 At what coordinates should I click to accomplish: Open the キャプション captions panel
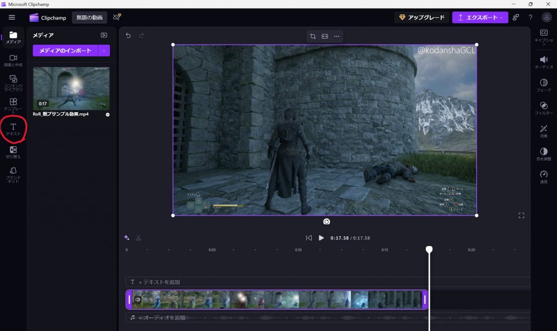pyautogui.click(x=543, y=36)
